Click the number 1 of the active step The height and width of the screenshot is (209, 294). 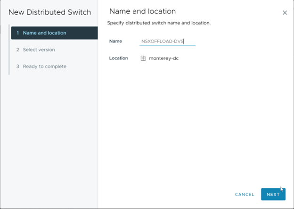click(x=17, y=33)
